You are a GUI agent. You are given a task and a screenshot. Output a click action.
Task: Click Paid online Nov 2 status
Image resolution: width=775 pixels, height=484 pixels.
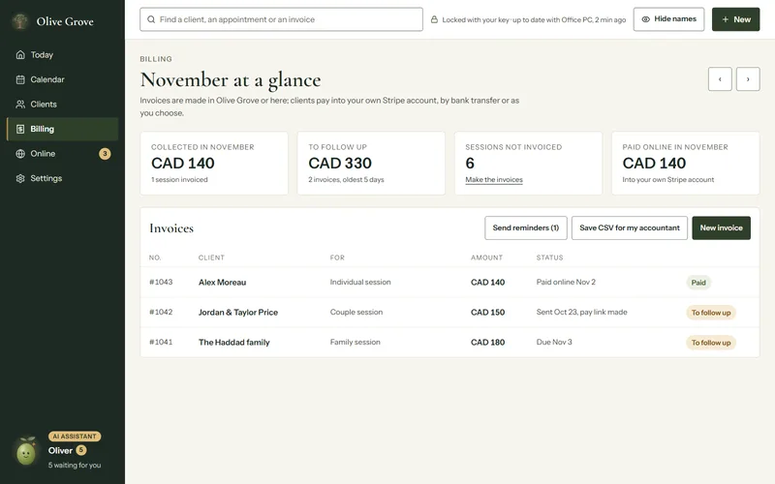[x=566, y=282]
